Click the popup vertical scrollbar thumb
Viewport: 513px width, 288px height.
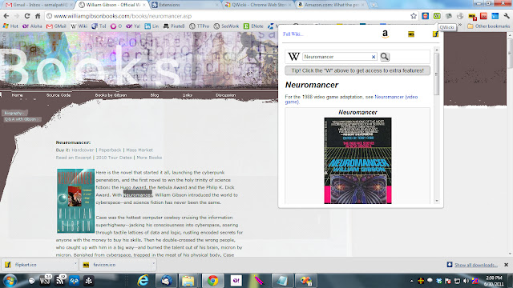[x=436, y=74]
